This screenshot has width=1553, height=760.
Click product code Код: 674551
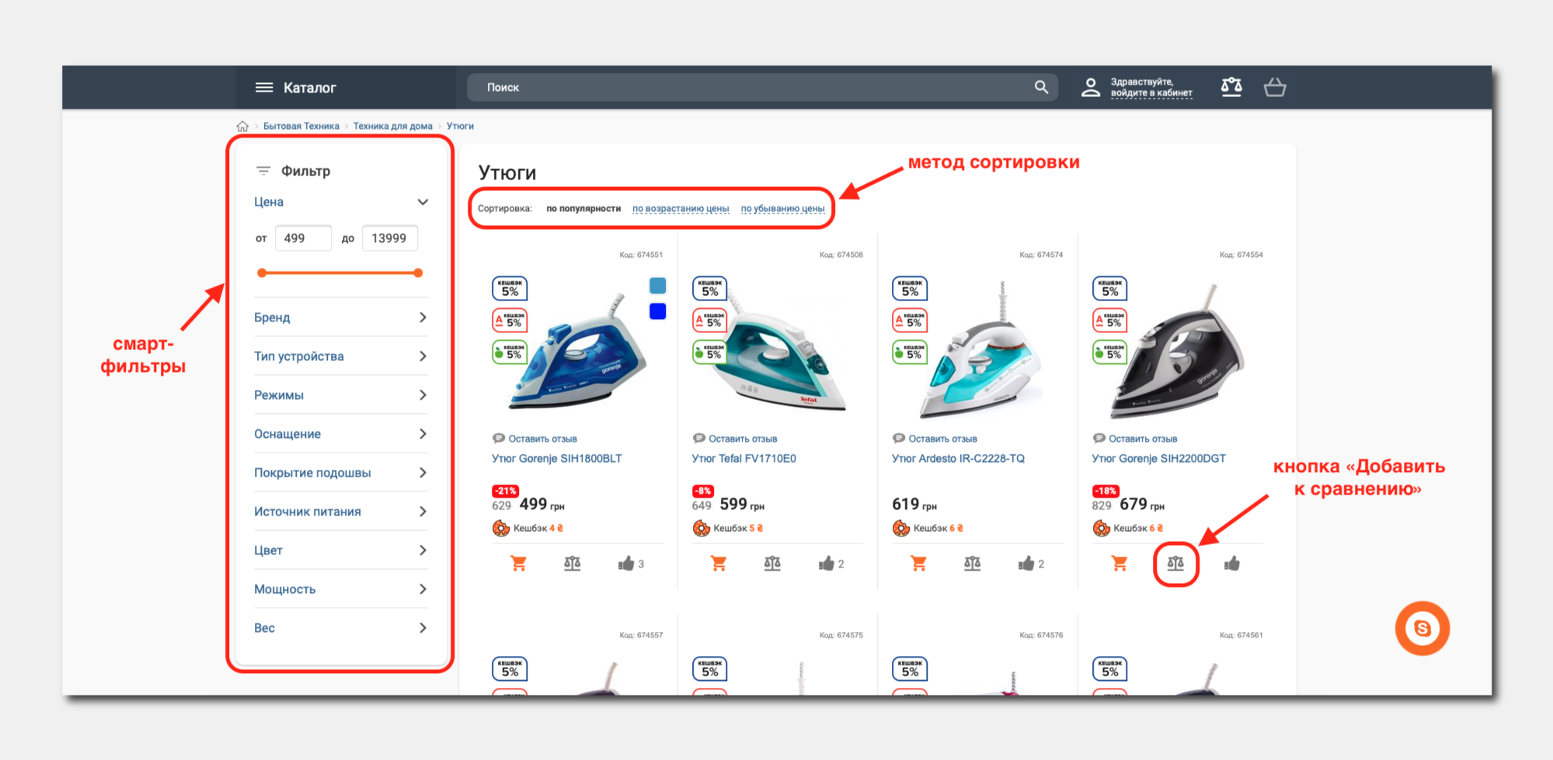pyautogui.click(x=641, y=255)
